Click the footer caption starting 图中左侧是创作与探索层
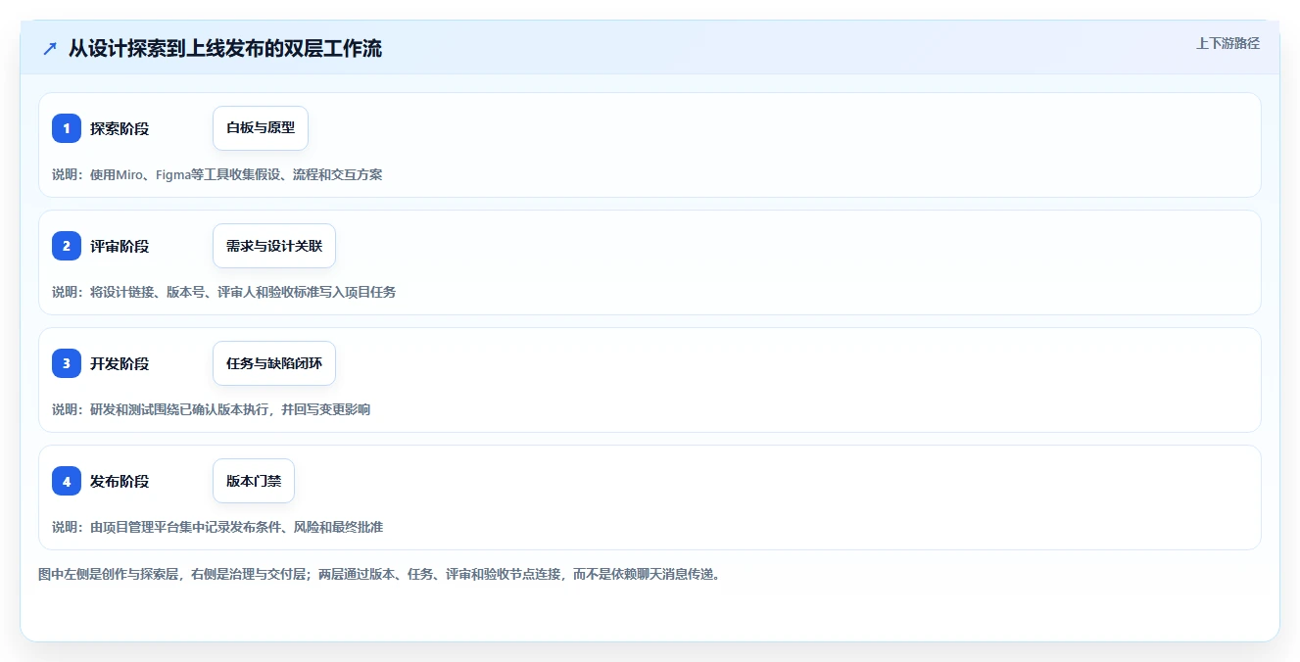Viewport: 1300px width, 662px height. [380, 574]
